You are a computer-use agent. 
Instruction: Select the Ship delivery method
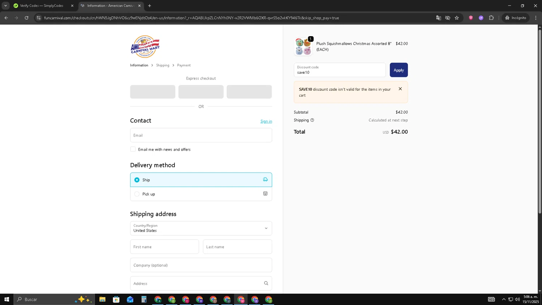pyautogui.click(x=201, y=180)
